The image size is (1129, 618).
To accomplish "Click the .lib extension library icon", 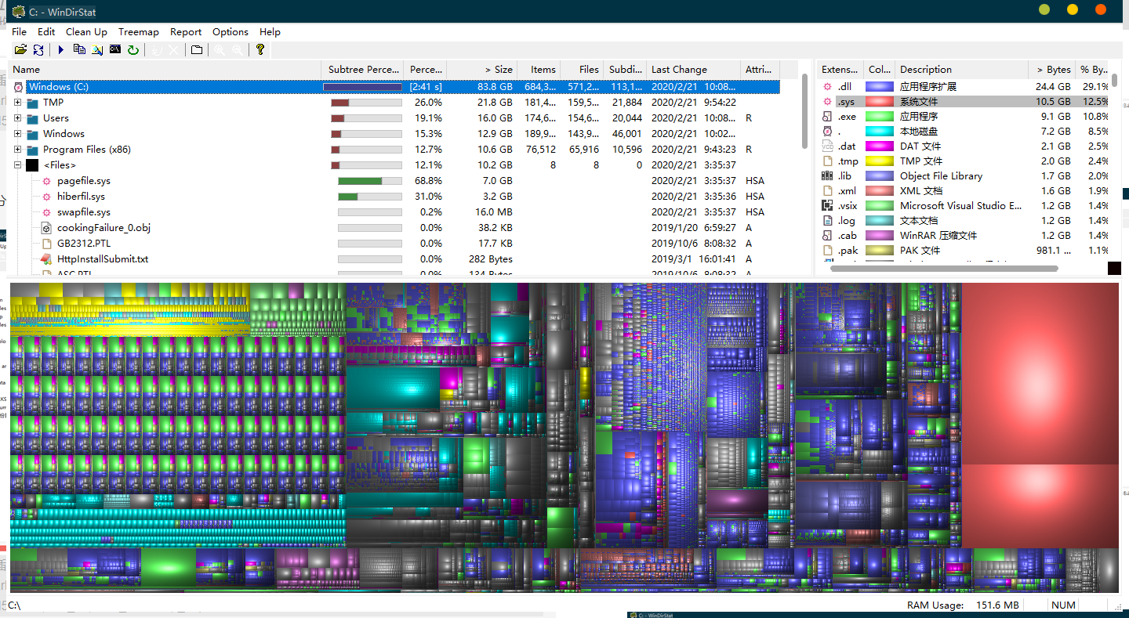I will [826, 176].
